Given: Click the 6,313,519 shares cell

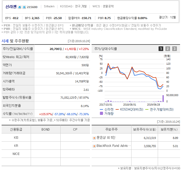Looking at the screenshot, I should [150, 138].
